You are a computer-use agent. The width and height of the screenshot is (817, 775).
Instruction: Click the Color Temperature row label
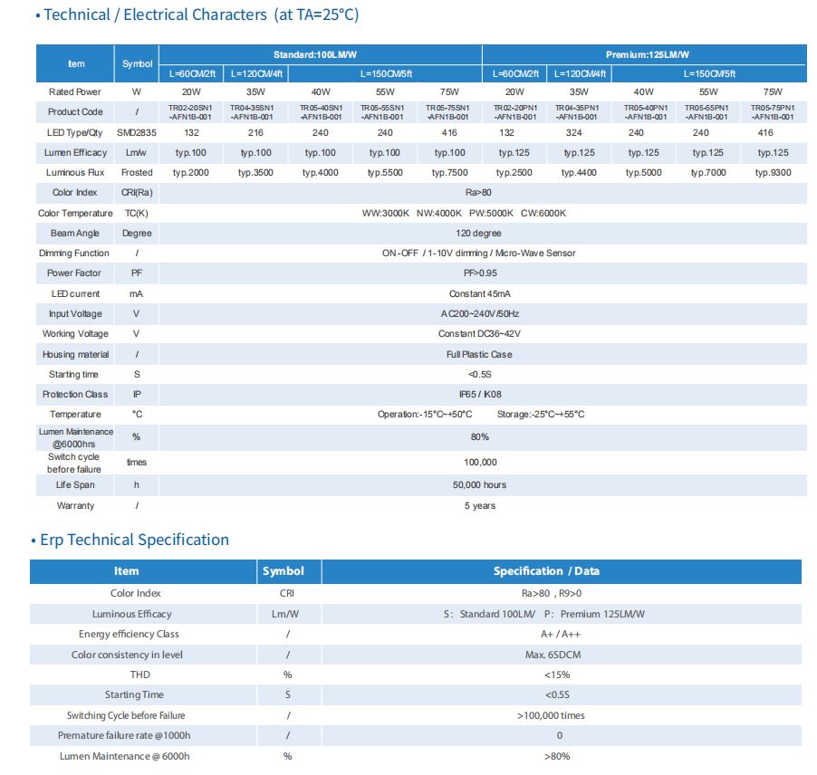(x=75, y=213)
